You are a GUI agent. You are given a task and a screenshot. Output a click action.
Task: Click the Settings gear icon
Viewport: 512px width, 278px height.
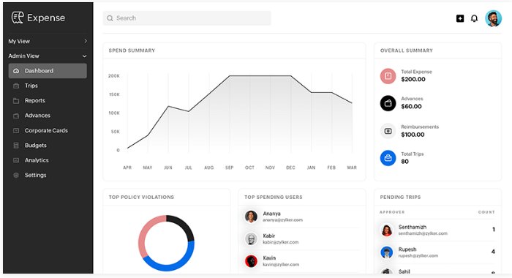16,176
